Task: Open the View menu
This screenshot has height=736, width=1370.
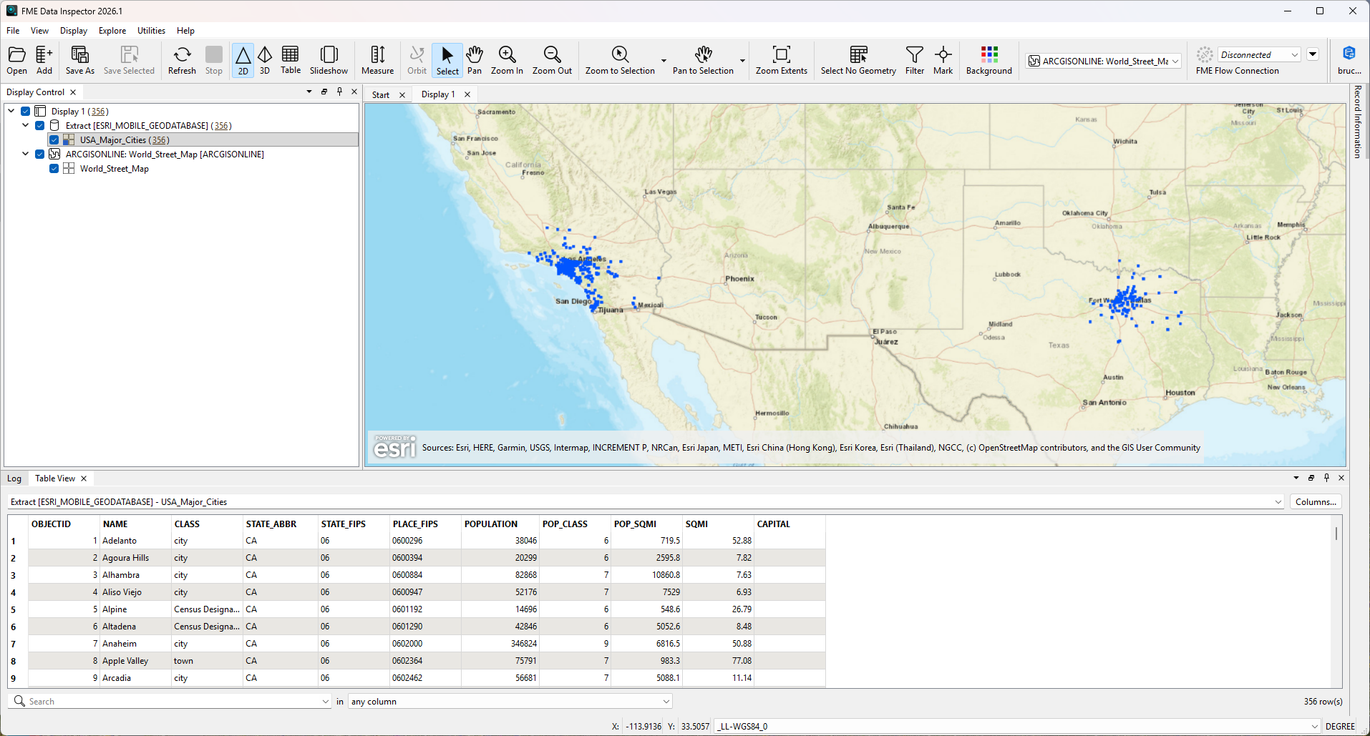Action: pyautogui.click(x=39, y=31)
